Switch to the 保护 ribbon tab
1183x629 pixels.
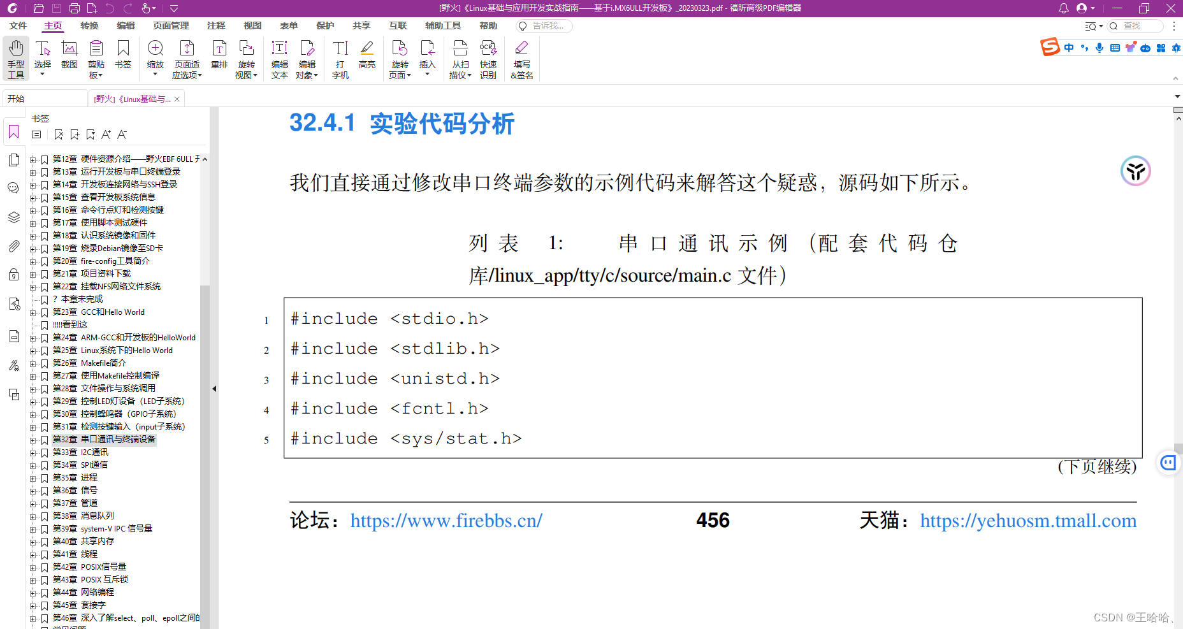coord(325,25)
